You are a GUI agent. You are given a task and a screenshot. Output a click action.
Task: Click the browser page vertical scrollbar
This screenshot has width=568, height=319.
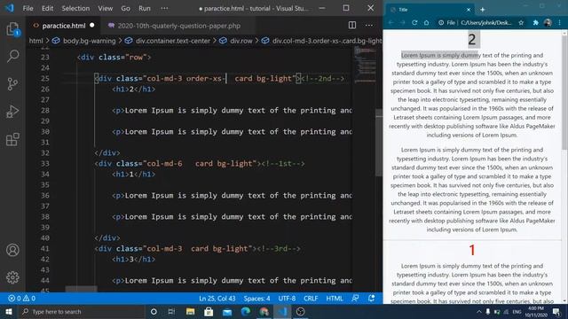564,91
